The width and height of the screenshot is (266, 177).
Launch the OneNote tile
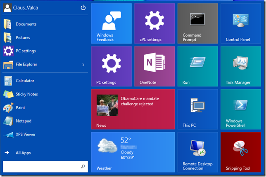(154, 66)
